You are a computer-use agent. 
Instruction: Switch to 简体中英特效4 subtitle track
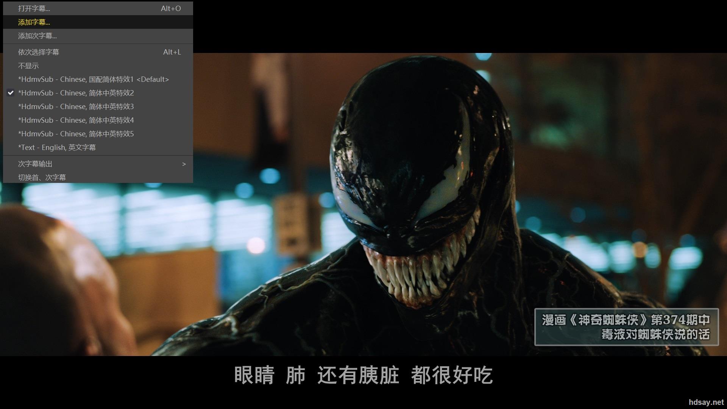(x=76, y=120)
